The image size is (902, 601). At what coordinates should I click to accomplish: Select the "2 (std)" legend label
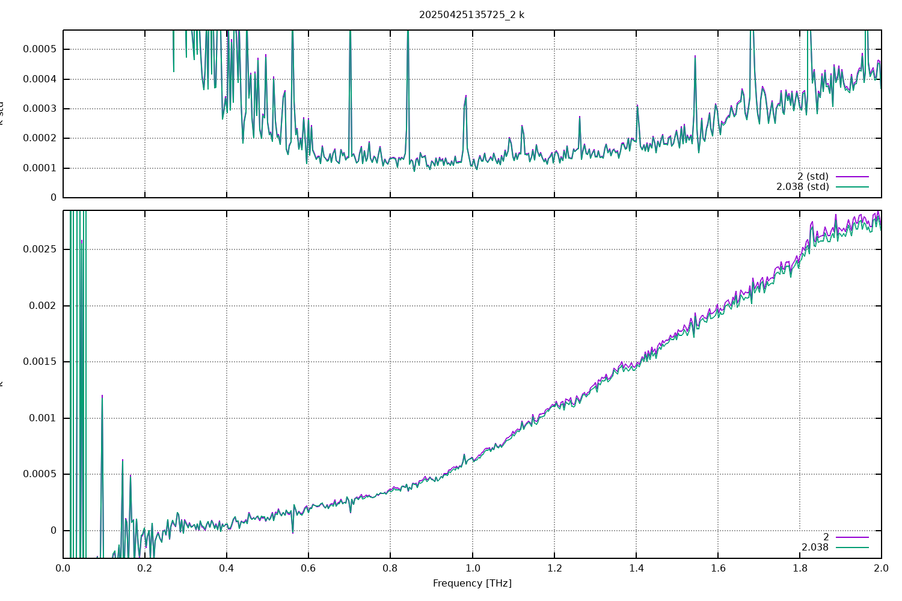click(812, 177)
